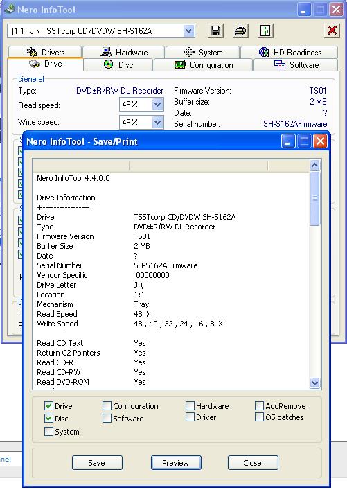Image resolution: width=347 pixels, height=490 pixels.
Task: Expand the Write speed dropdown
Action: (157, 122)
